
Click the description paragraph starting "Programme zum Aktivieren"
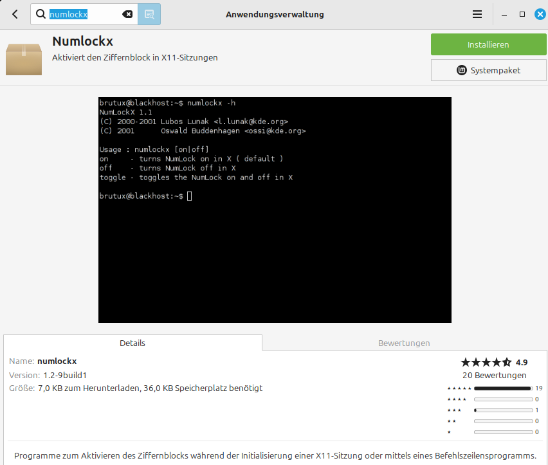coord(275,455)
